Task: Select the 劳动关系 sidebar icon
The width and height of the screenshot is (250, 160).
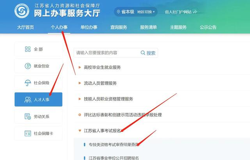Action: pyautogui.click(x=28, y=117)
